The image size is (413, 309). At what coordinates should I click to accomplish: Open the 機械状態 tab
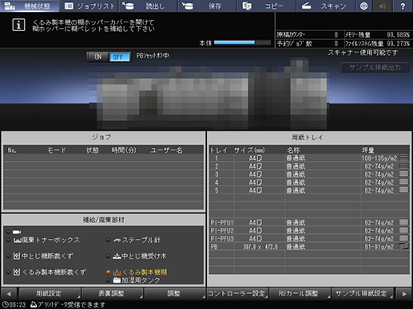(x=30, y=6)
